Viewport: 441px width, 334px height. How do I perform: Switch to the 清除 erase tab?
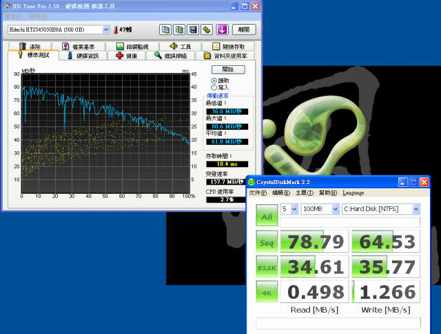tap(30, 46)
